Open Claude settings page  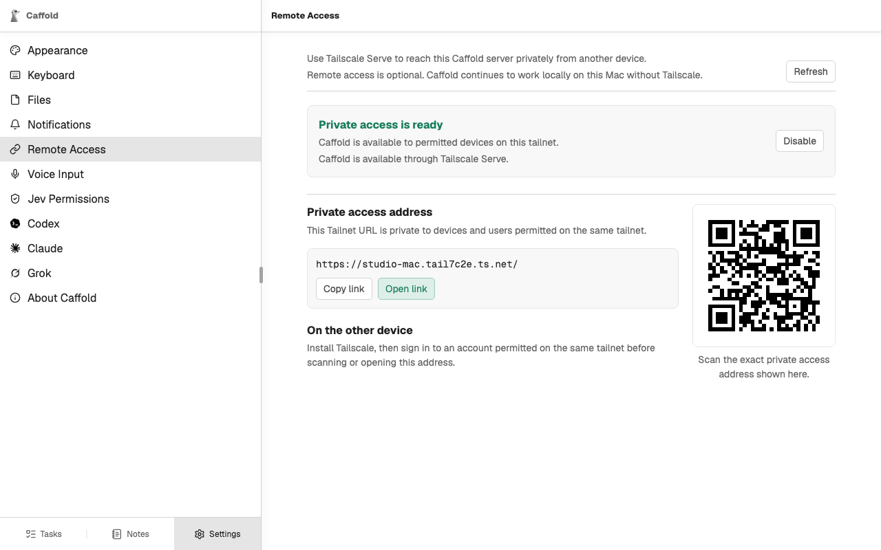[130, 248]
